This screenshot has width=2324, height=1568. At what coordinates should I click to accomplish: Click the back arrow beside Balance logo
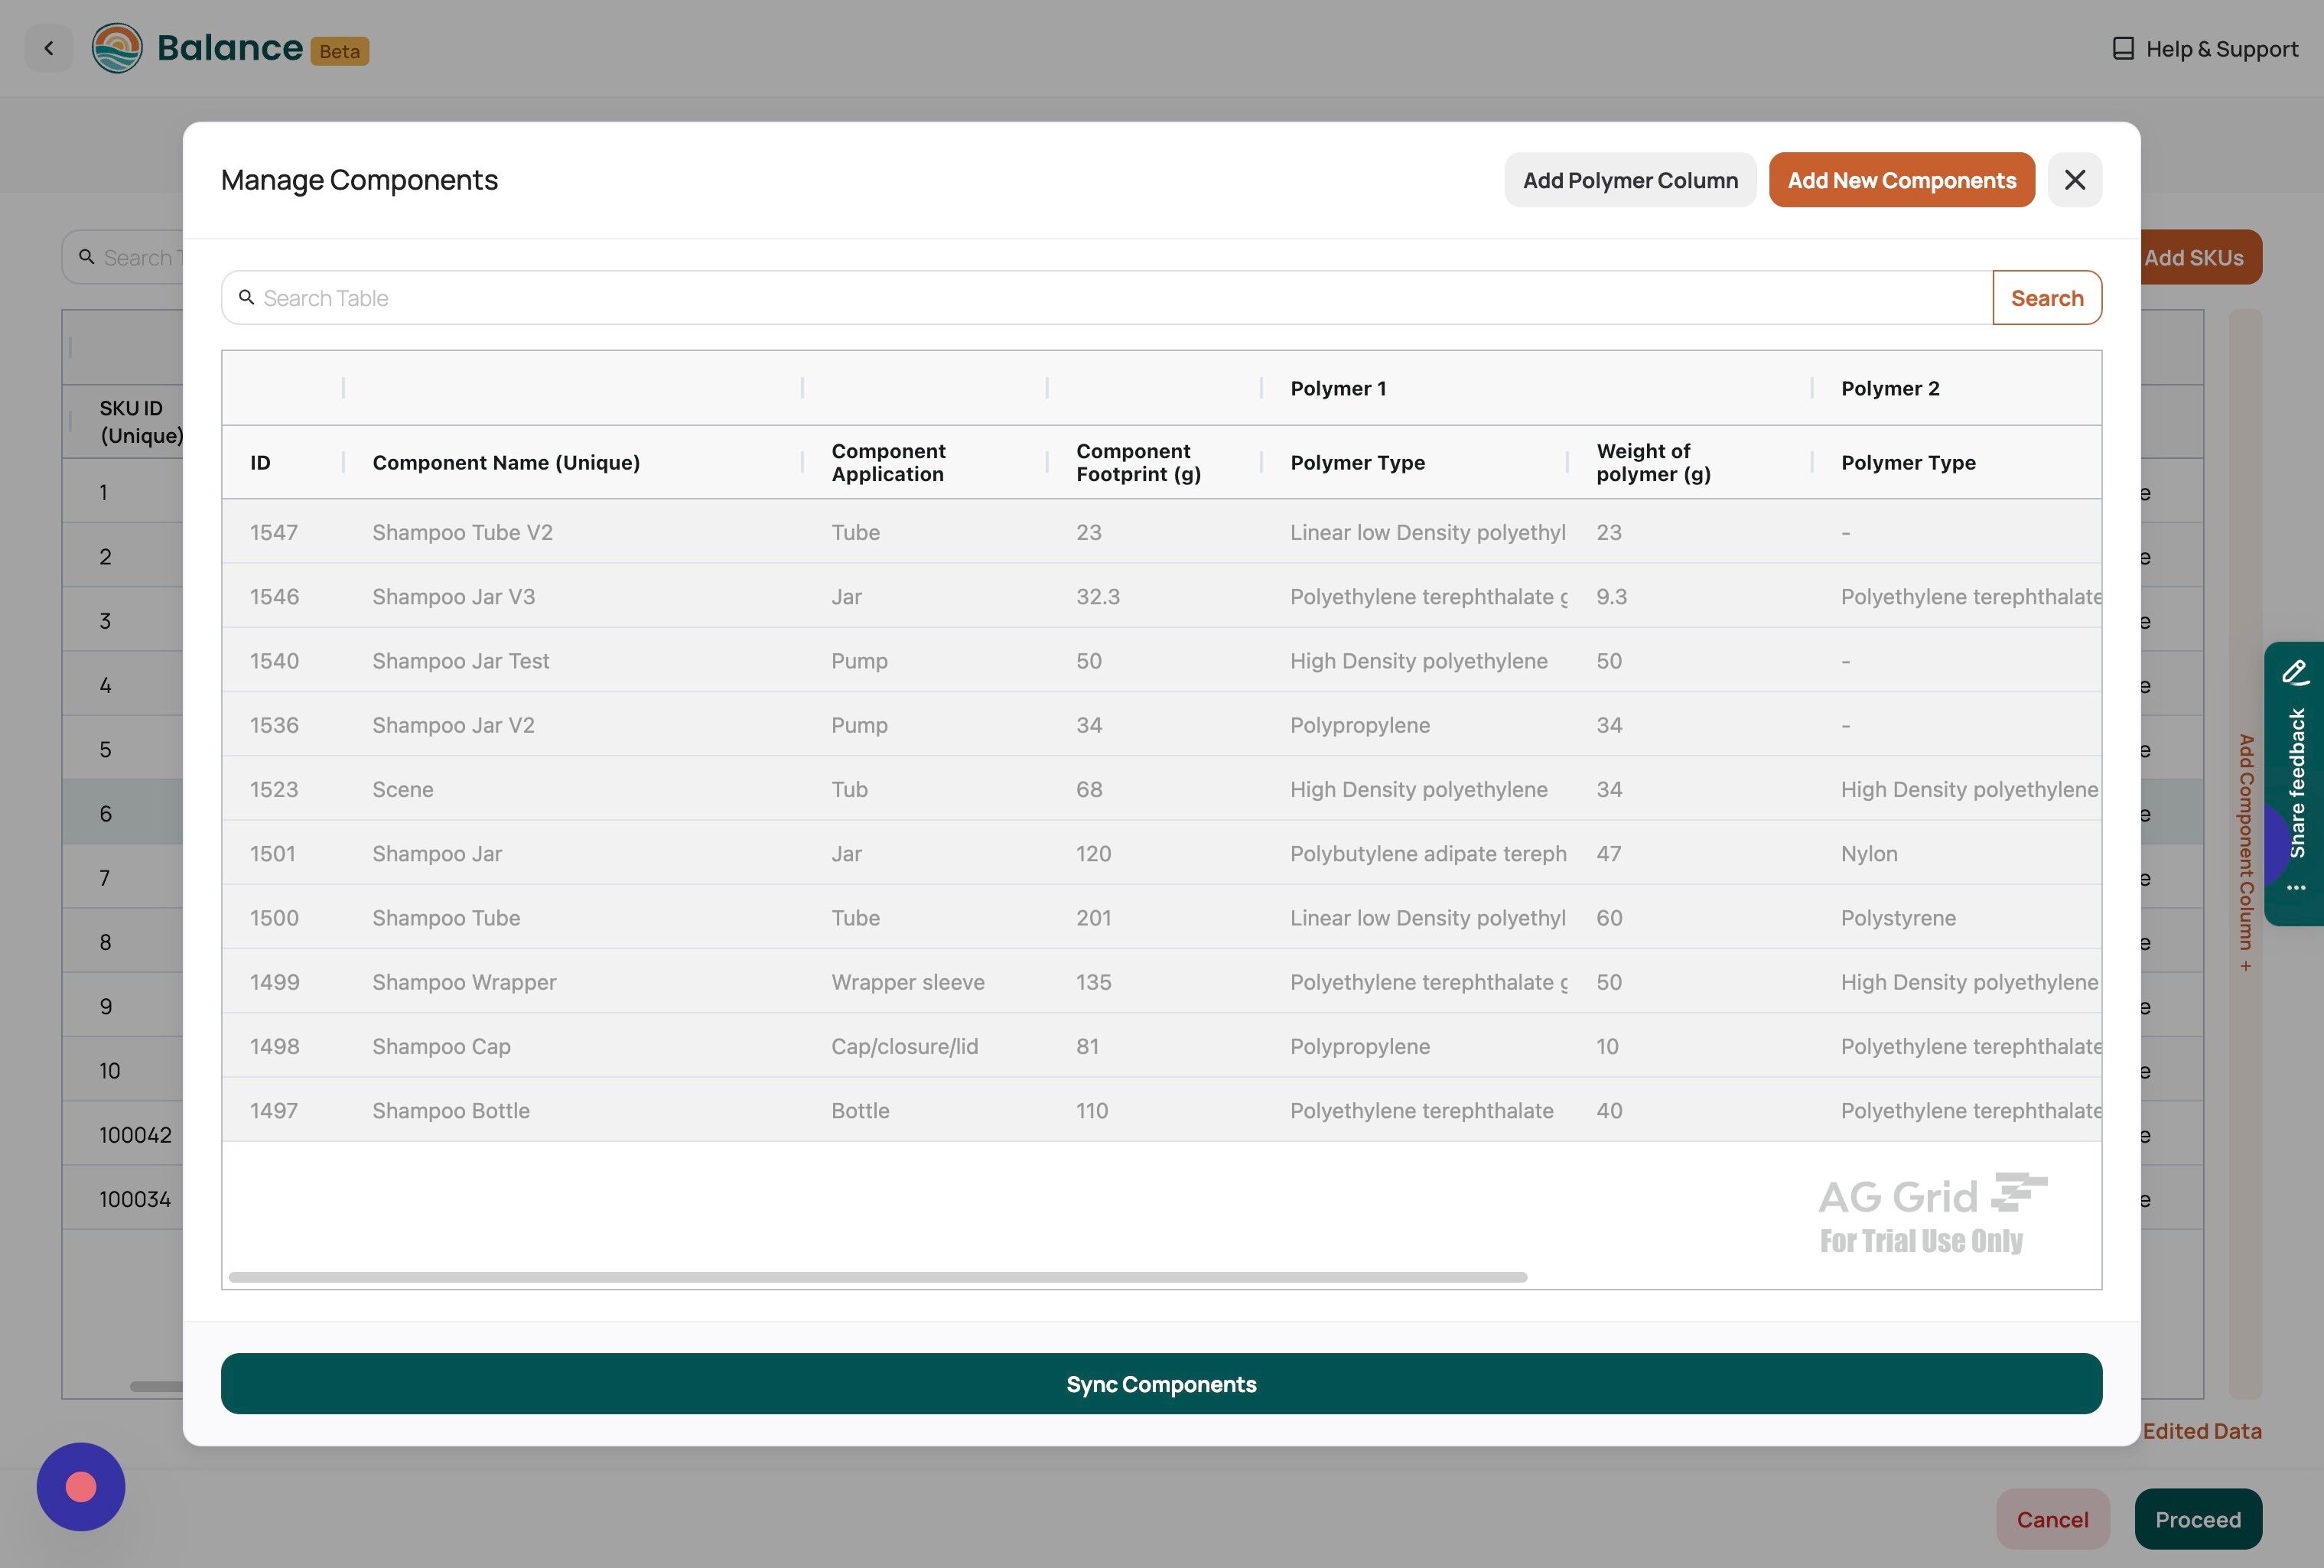coord(48,48)
